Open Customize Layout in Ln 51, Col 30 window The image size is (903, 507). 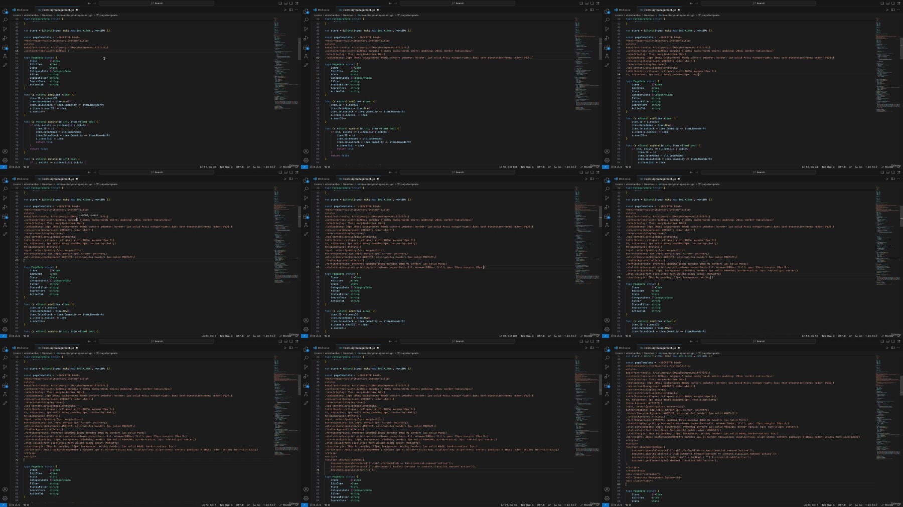point(297,3)
